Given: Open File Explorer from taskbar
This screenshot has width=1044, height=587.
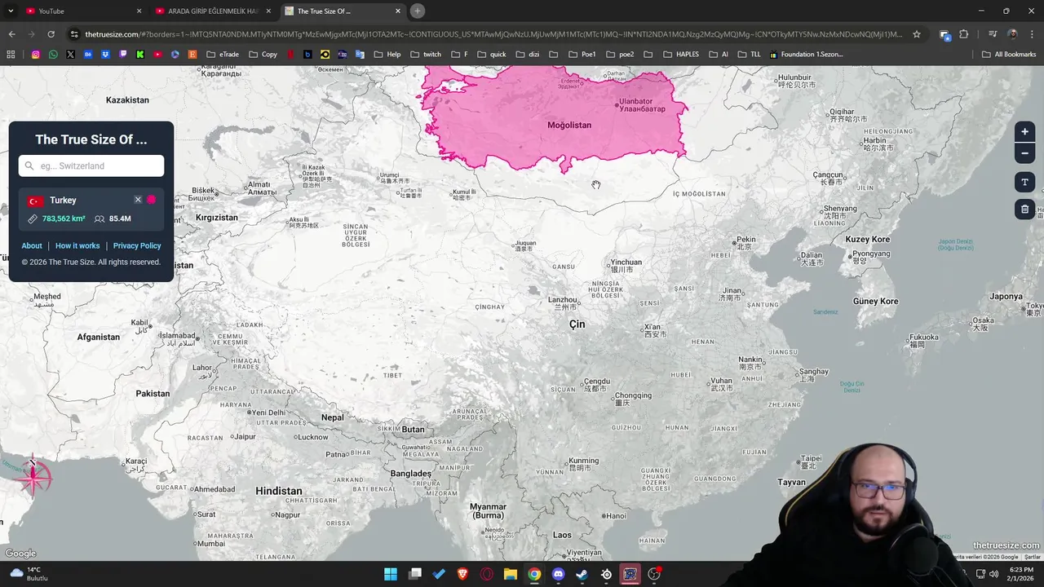Looking at the screenshot, I should click(511, 574).
